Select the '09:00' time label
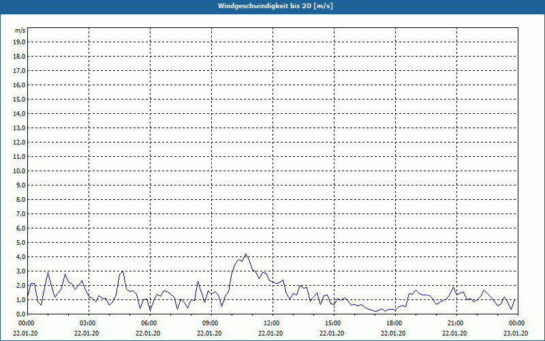 pos(212,323)
